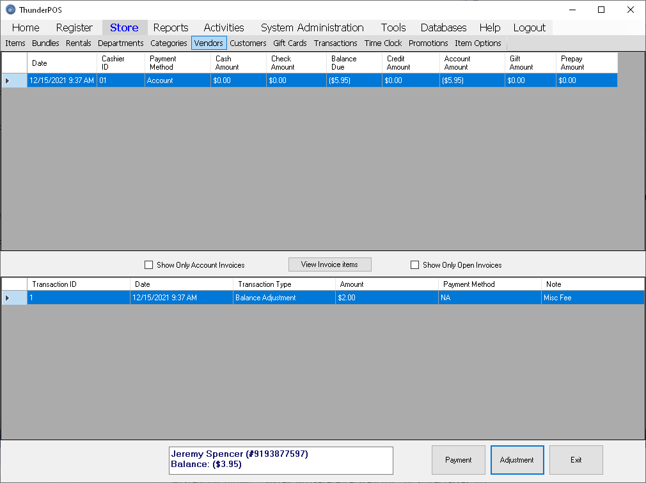
Task: Click the Payment button
Action: pyautogui.click(x=459, y=460)
